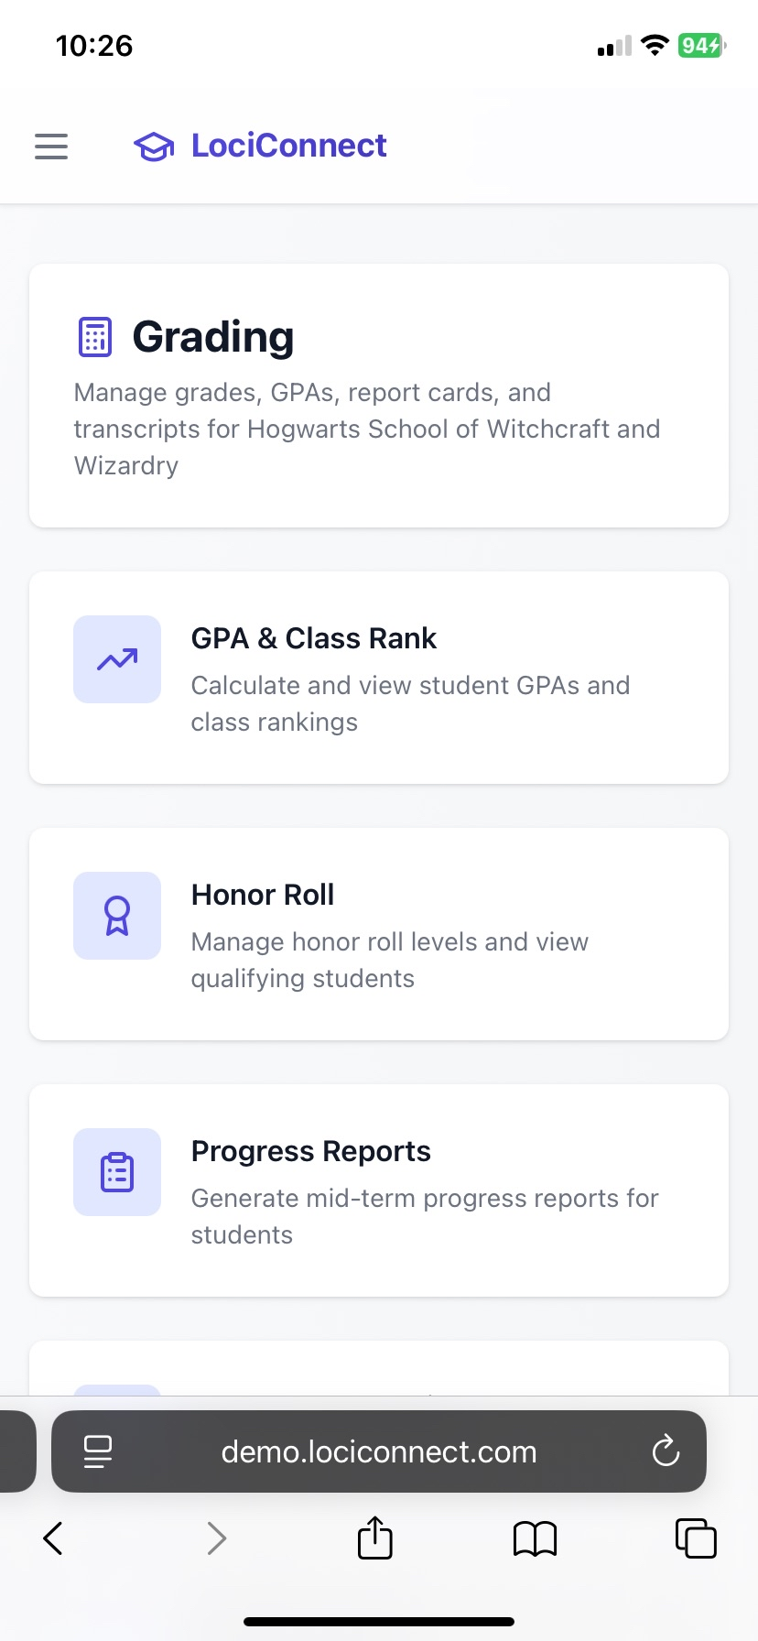Go forward using the forward arrow
The image size is (758, 1641).
click(216, 1538)
